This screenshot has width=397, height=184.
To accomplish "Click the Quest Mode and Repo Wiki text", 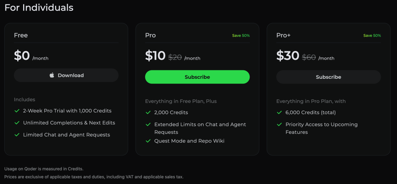I will point(189,141).
